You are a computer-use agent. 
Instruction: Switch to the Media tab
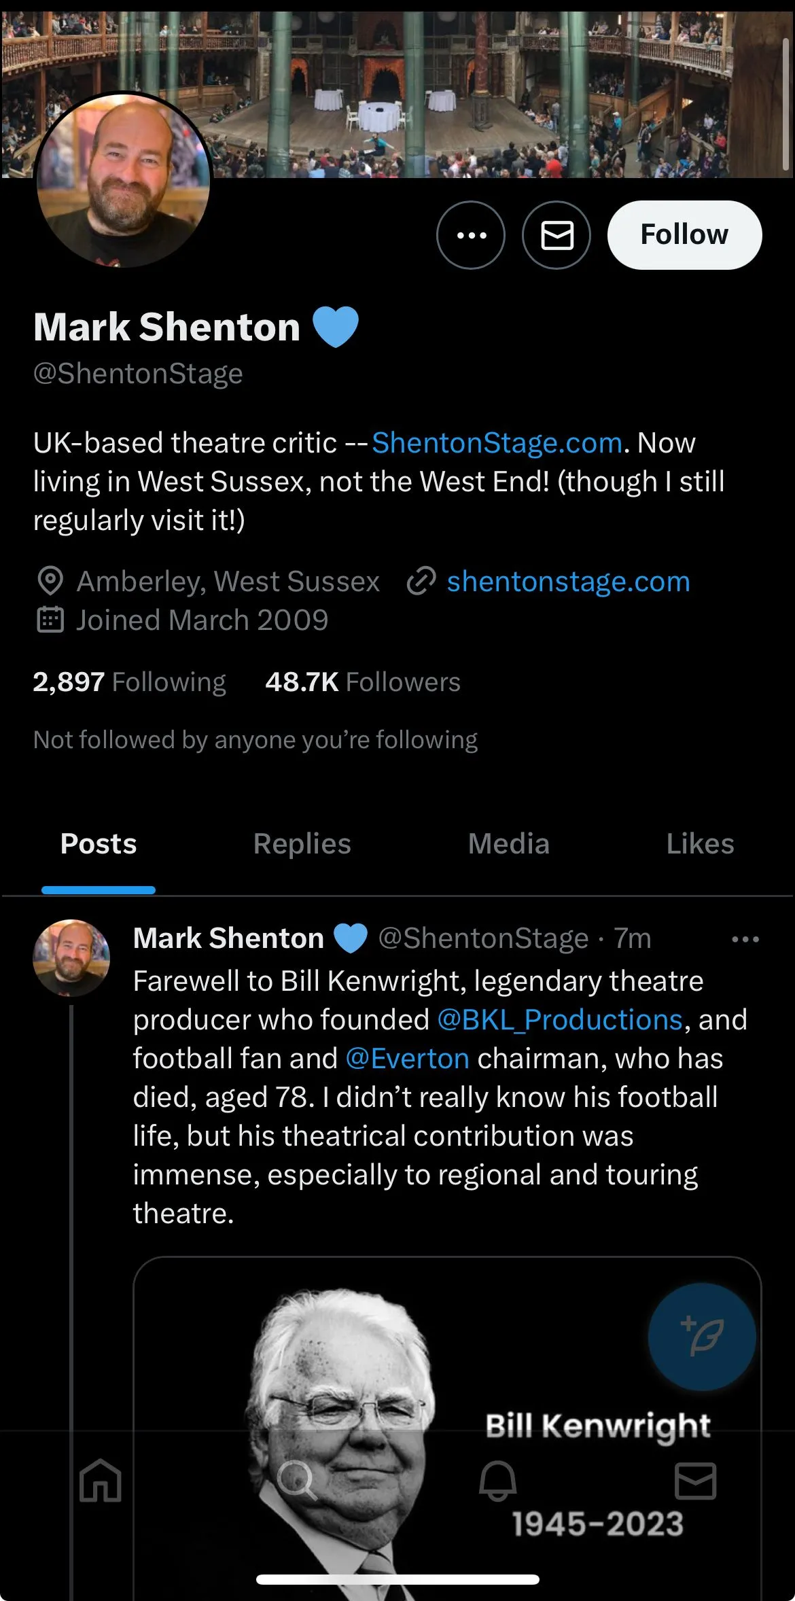(x=508, y=844)
